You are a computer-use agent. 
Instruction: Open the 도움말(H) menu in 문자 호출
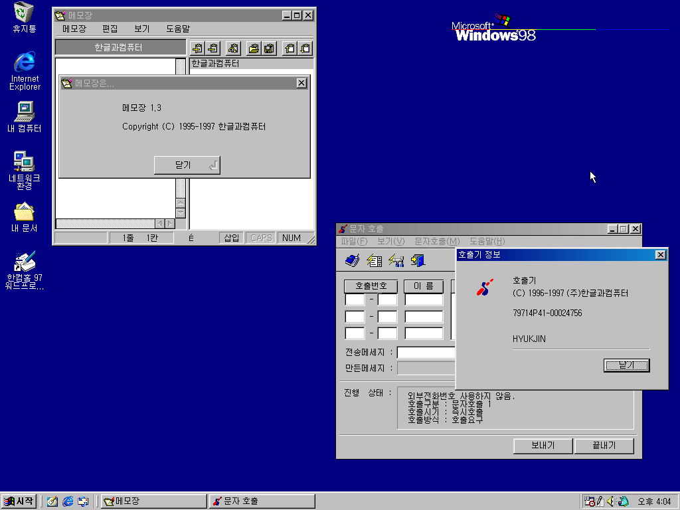coord(487,241)
